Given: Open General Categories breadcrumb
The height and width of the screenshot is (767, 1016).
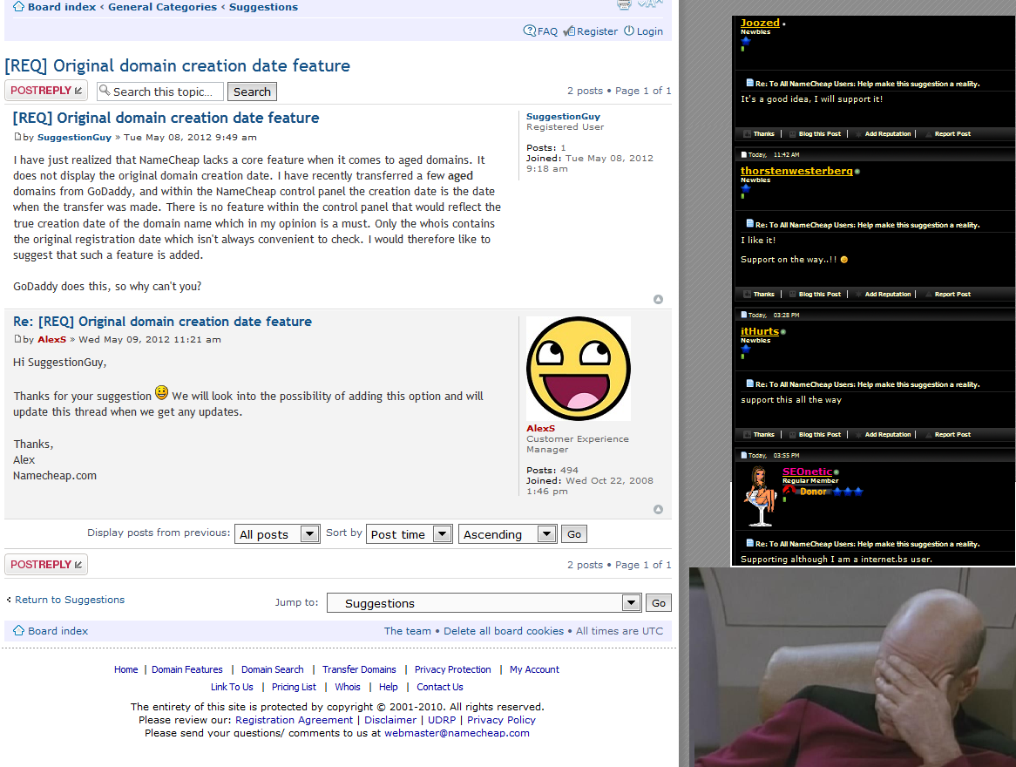Looking at the screenshot, I should pyautogui.click(x=163, y=6).
